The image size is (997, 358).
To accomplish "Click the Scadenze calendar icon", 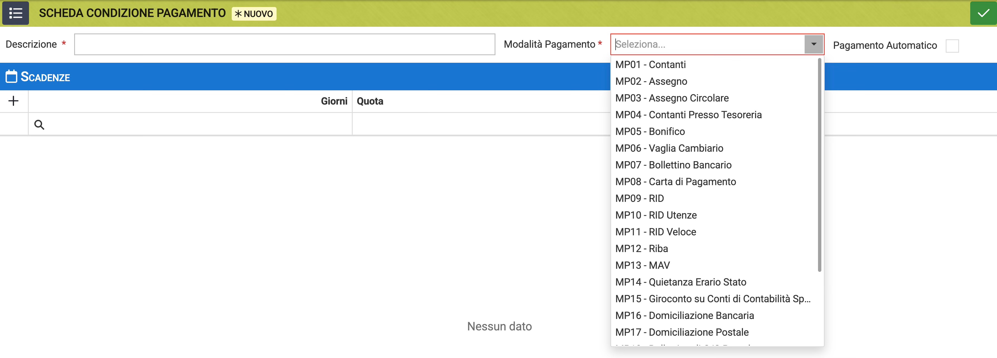I will (11, 77).
